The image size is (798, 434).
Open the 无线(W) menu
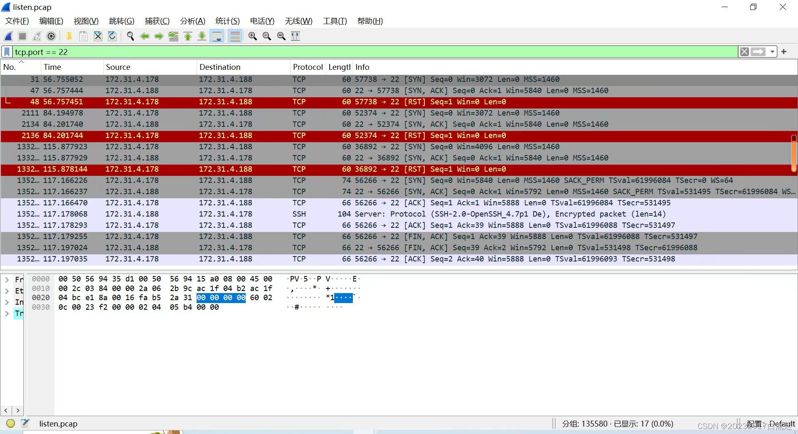pyautogui.click(x=298, y=21)
